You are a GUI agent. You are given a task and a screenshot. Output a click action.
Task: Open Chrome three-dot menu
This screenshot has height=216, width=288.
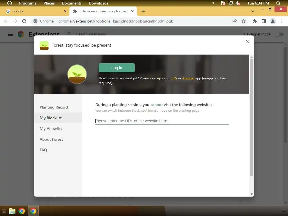pos(282,21)
